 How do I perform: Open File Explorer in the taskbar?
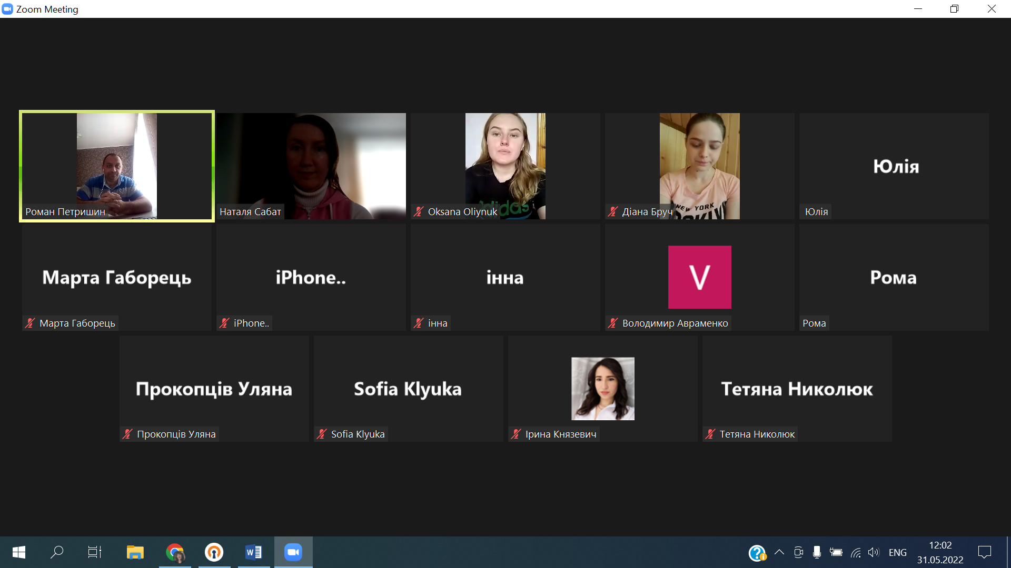(135, 552)
